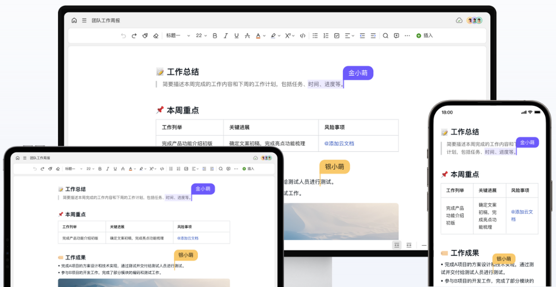
Task: Open the more options ellipsis on the desktop monitor
Action: click(407, 36)
